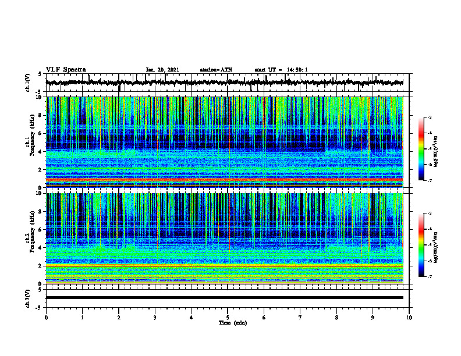
Task: Click ch.2 spectrogram 8 kHz tick label
Action: 41,212
